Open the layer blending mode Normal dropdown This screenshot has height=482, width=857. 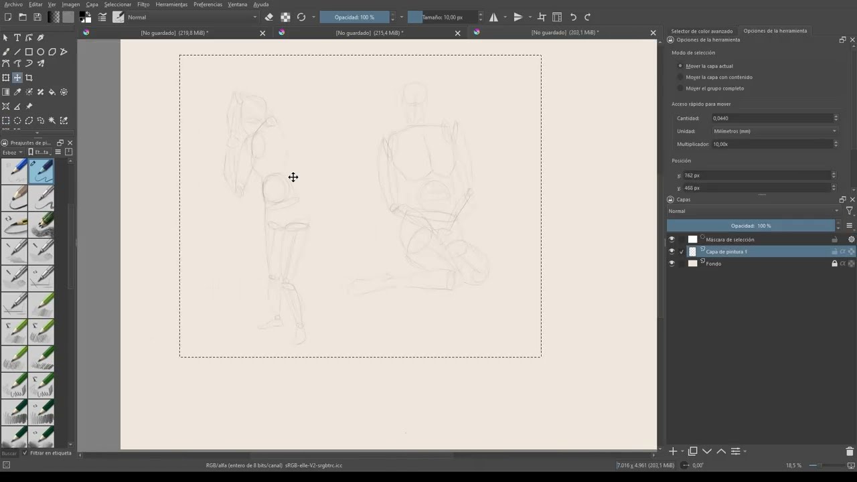coord(754,211)
